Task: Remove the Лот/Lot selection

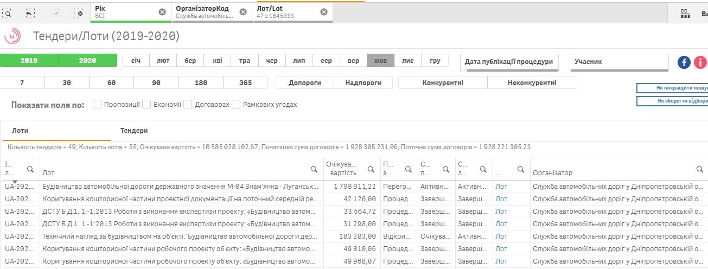Action: click(324, 12)
